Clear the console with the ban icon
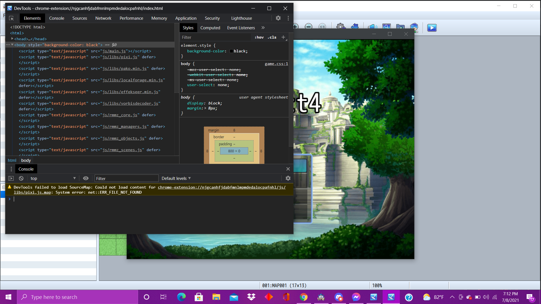The height and width of the screenshot is (304, 541). (21, 178)
